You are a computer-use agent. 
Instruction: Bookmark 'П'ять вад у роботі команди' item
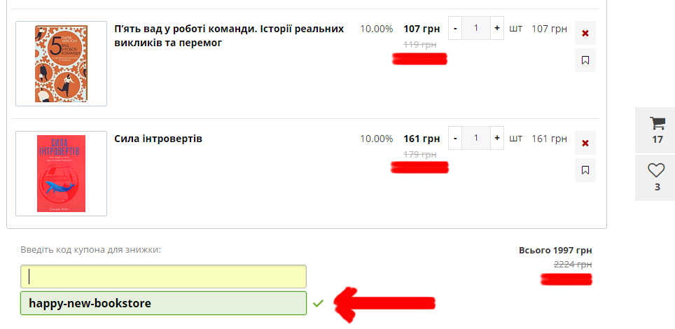(585, 60)
